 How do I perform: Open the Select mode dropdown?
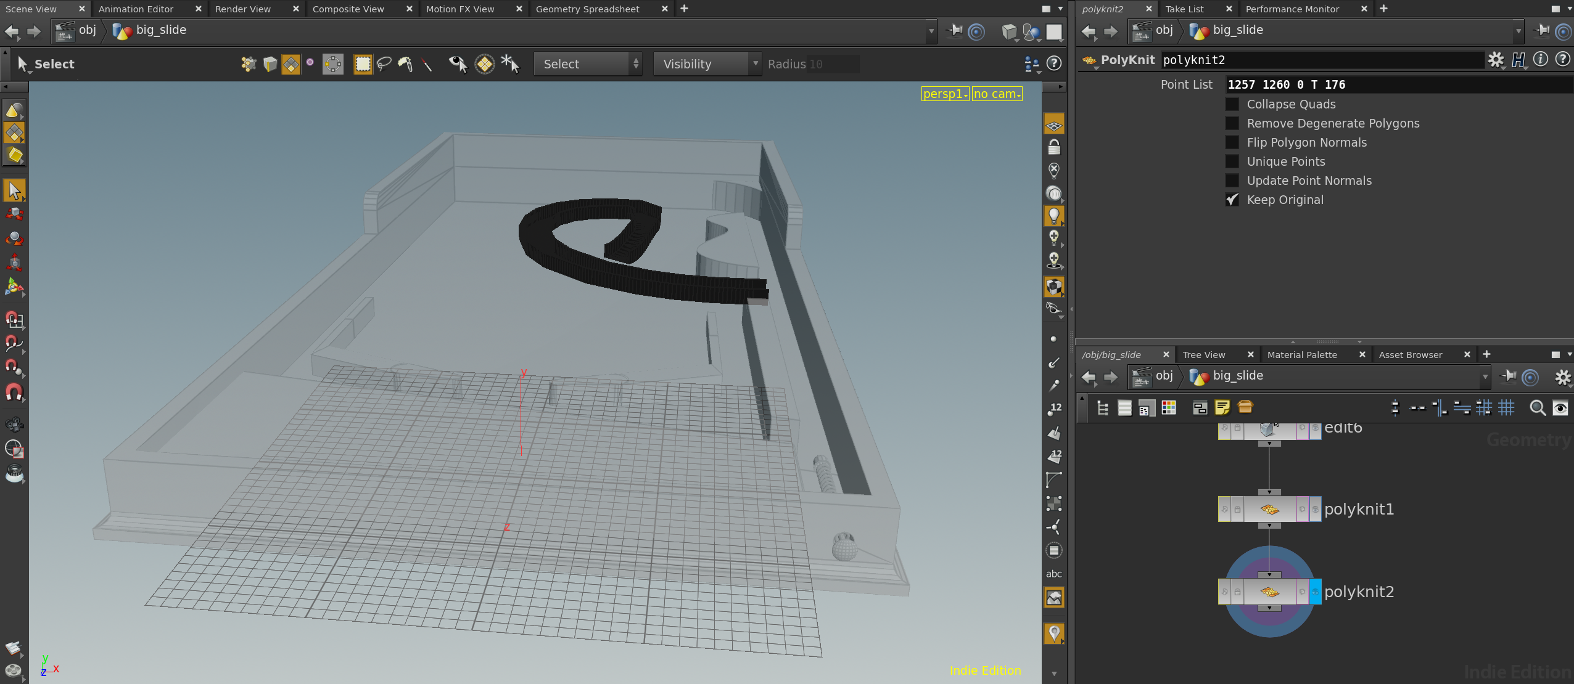pos(588,64)
